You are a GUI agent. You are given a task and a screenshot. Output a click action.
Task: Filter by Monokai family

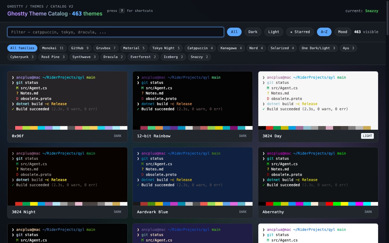click(x=53, y=48)
